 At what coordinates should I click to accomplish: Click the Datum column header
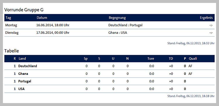pyautogui.click(x=42, y=18)
